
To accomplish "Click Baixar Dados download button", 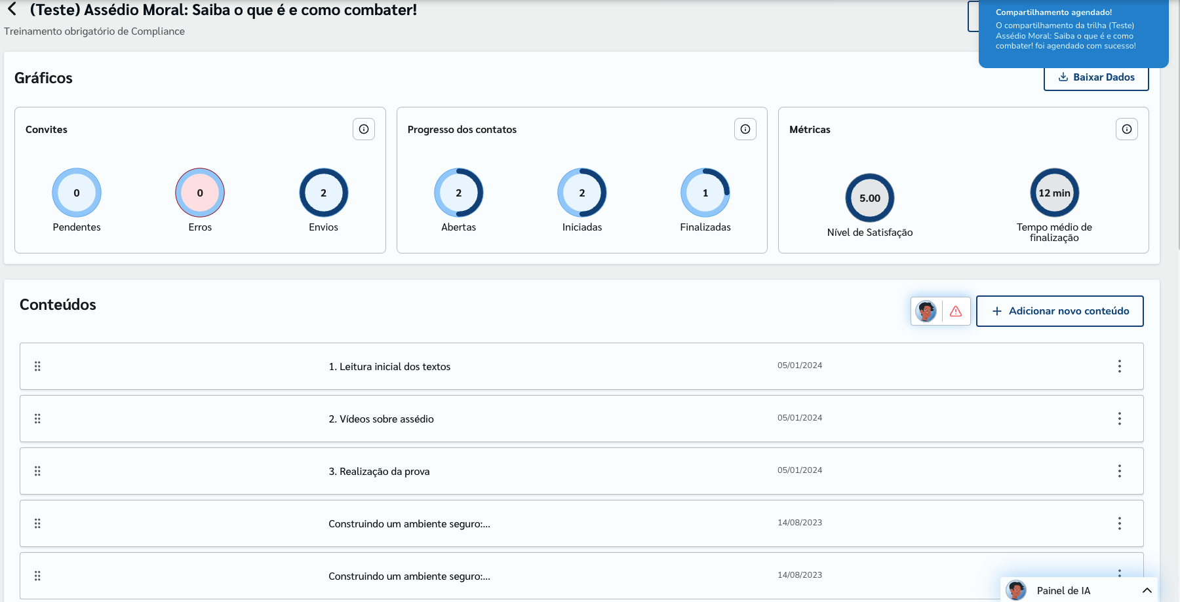I will (1096, 77).
